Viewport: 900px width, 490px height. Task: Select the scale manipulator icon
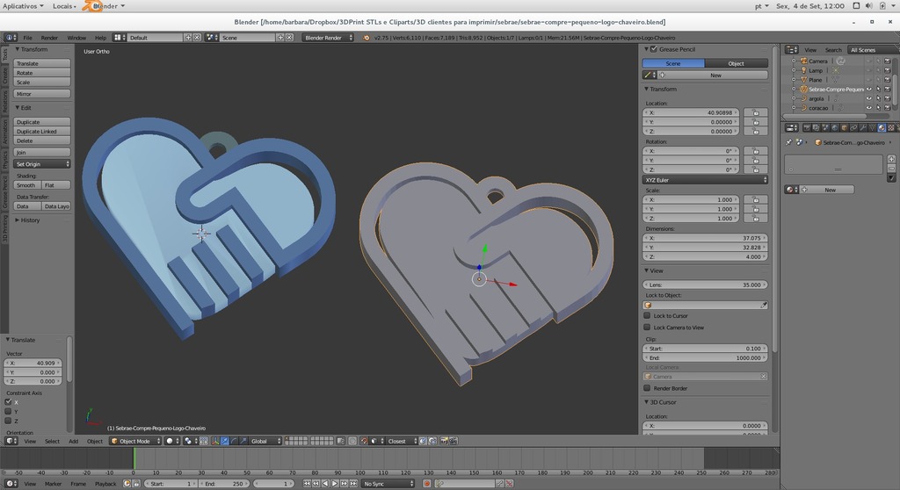[243, 441]
